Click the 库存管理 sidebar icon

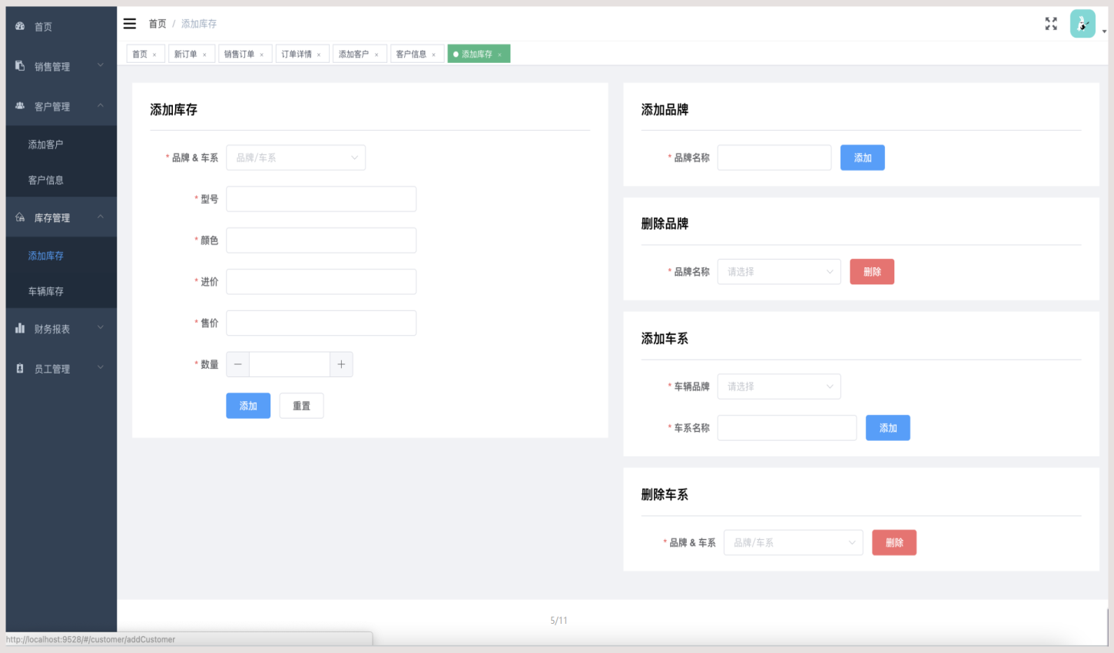[20, 217]
